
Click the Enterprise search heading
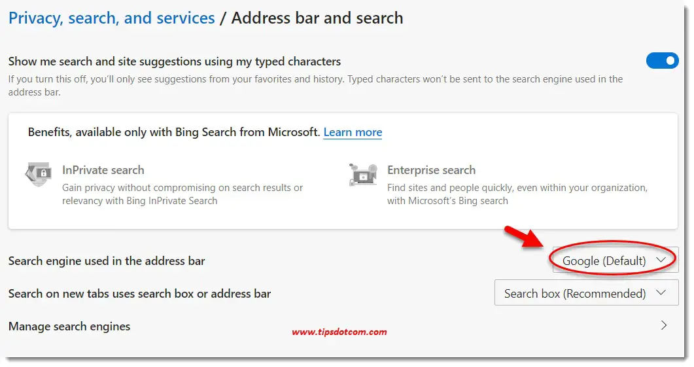point(432,170)
